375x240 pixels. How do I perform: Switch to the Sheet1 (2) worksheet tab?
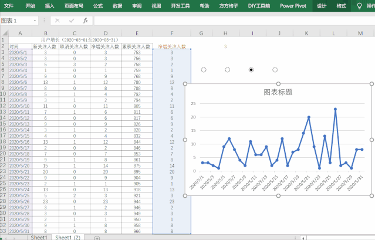click(x=67, y=237)
